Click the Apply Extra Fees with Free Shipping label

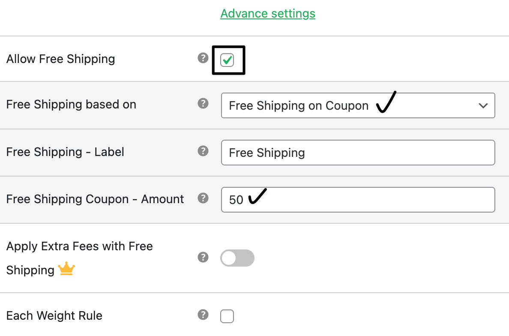point(80,247)
